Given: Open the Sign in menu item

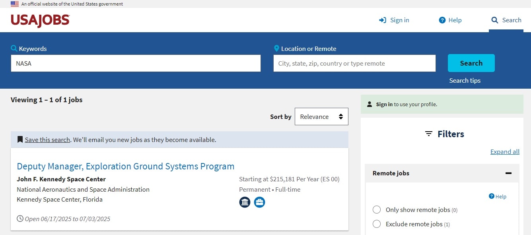Looking at the screenshot, I should (394, 20).
